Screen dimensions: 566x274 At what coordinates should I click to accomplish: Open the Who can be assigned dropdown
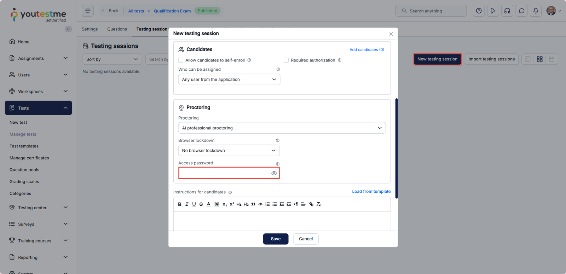pyautogui.click(x=229, y=80)
